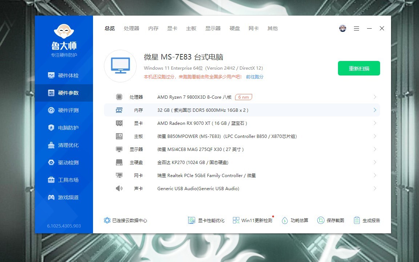Expand the 网卡 row chevron

click(x=375, y=175)
